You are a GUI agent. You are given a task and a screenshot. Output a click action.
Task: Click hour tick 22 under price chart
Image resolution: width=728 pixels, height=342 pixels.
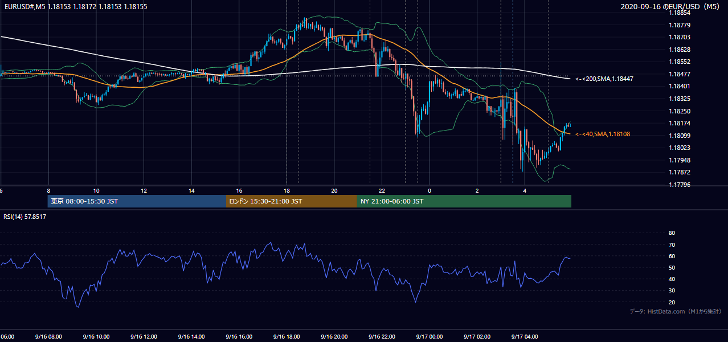pos(382,191)
